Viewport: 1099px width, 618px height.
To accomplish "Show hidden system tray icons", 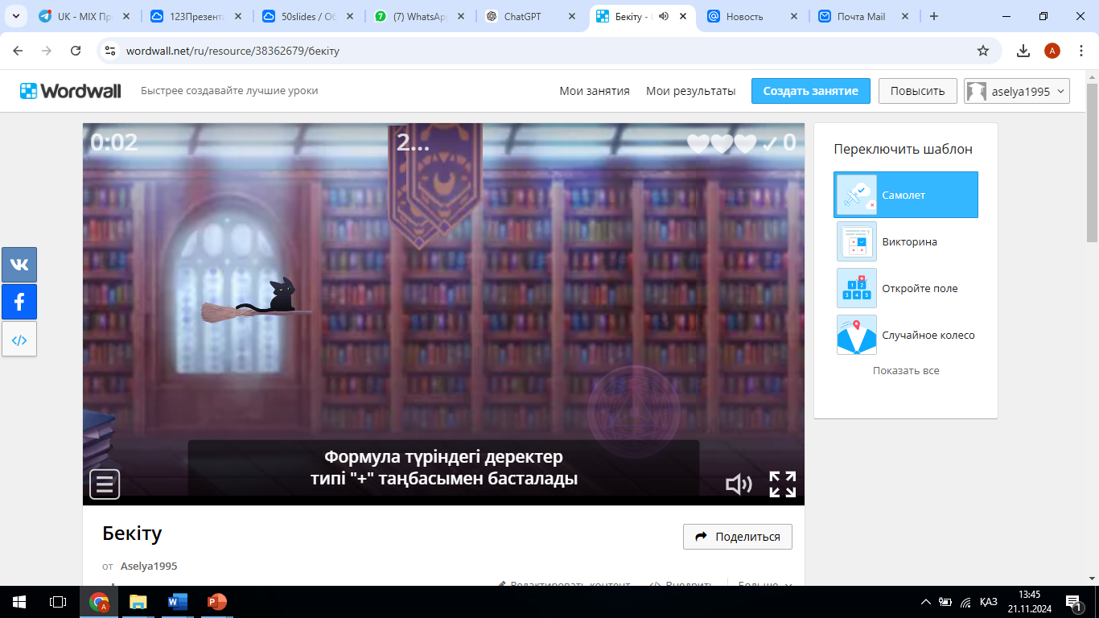I will tap(926, 602).
